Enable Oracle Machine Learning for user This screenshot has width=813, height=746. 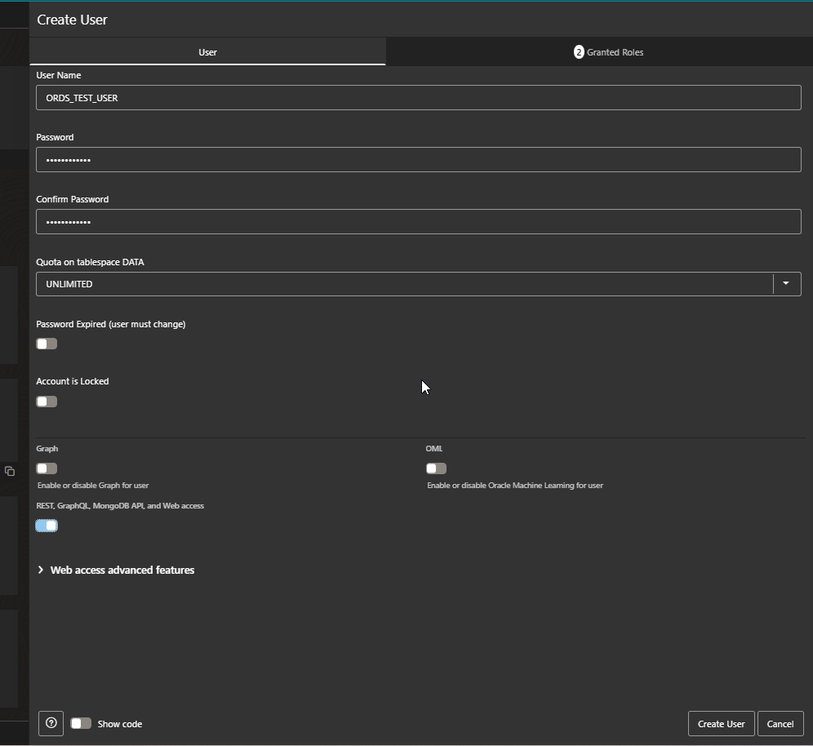pyautogui.click(x=436, y=468)
